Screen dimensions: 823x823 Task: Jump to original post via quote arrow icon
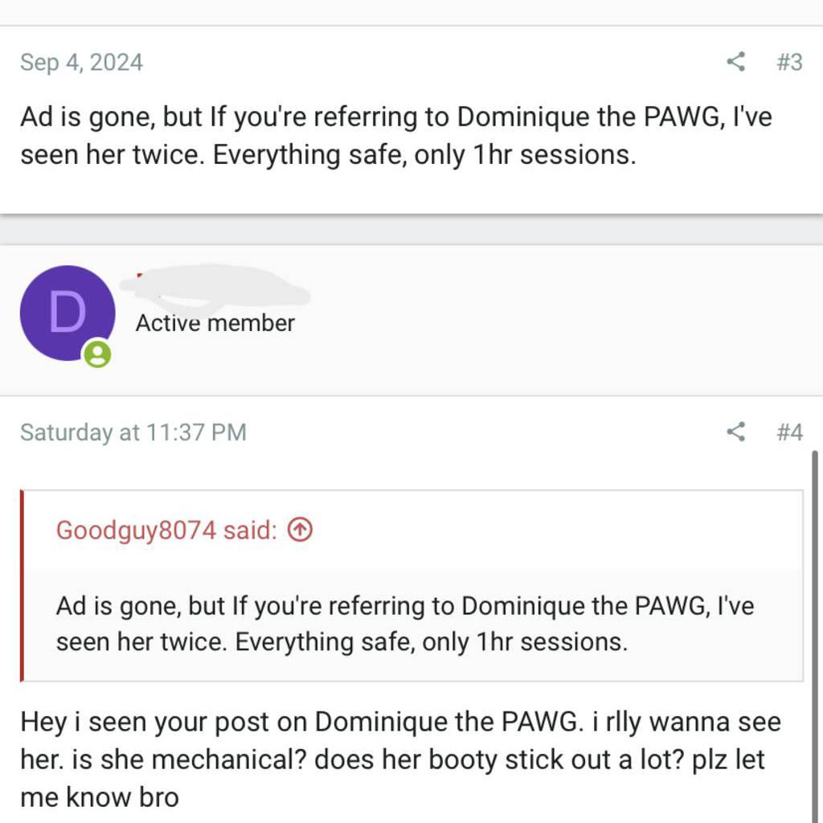(x=300, y=530)
